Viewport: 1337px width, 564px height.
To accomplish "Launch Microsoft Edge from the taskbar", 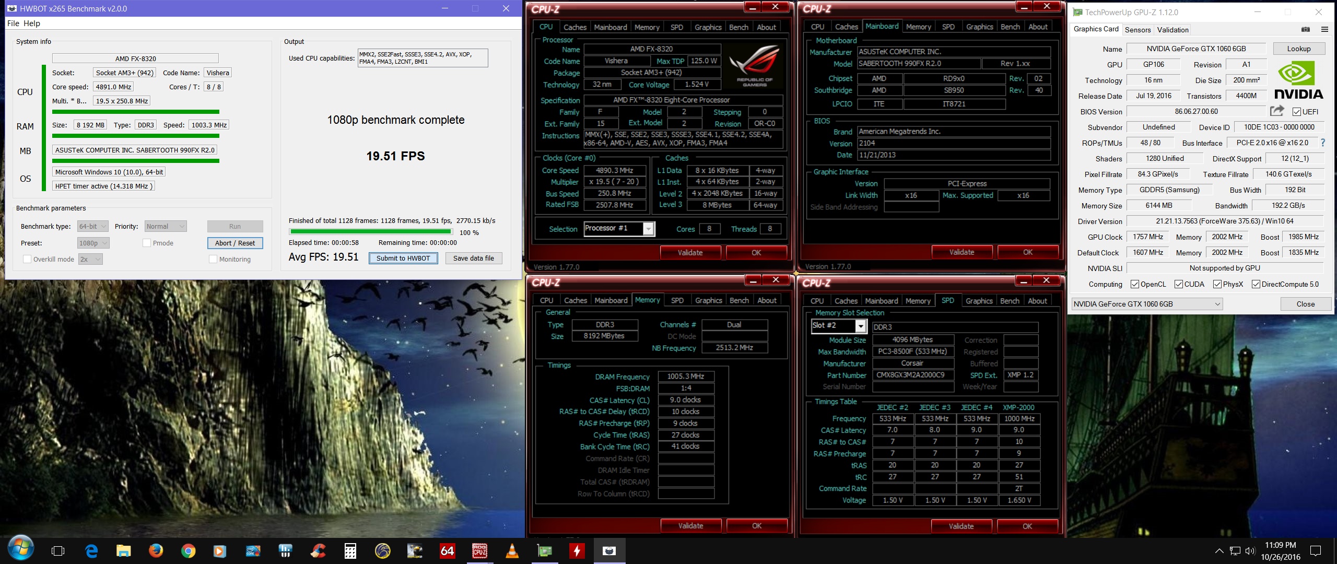I will 91,551.
